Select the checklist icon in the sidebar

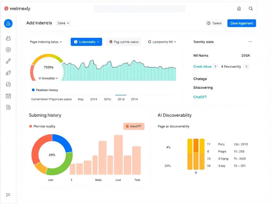pyautogui.click(x=8, y=96)
